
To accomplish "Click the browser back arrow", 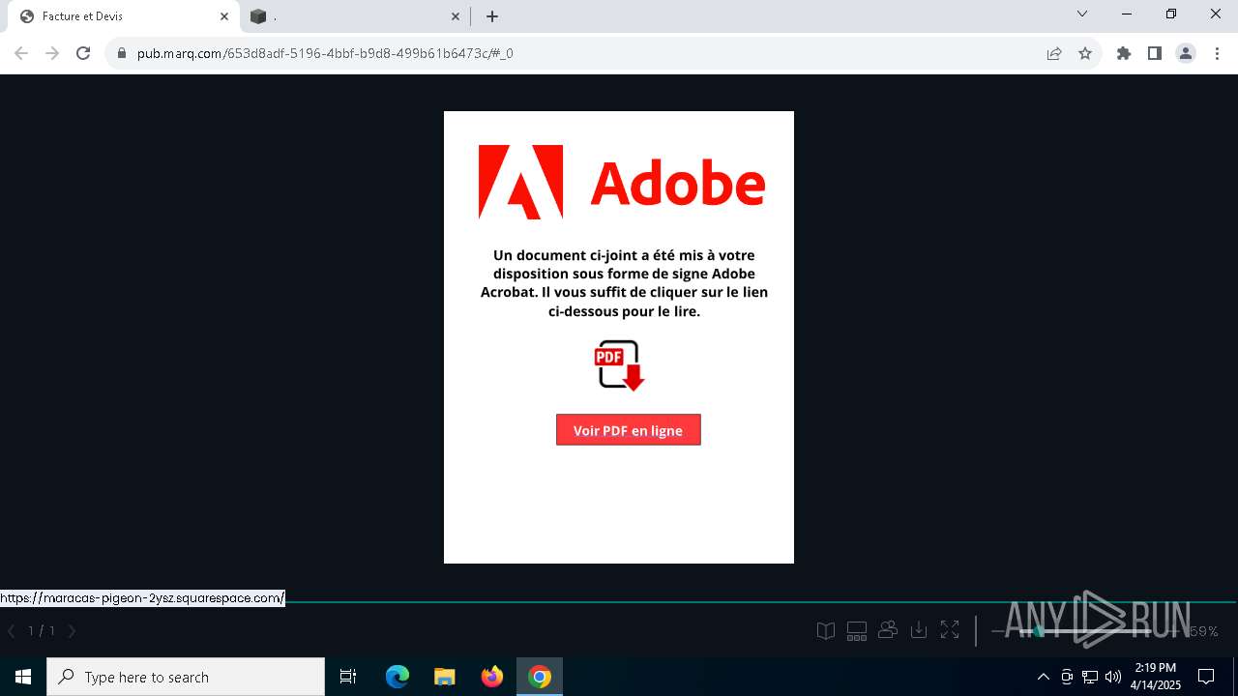I will click(21, 53).
